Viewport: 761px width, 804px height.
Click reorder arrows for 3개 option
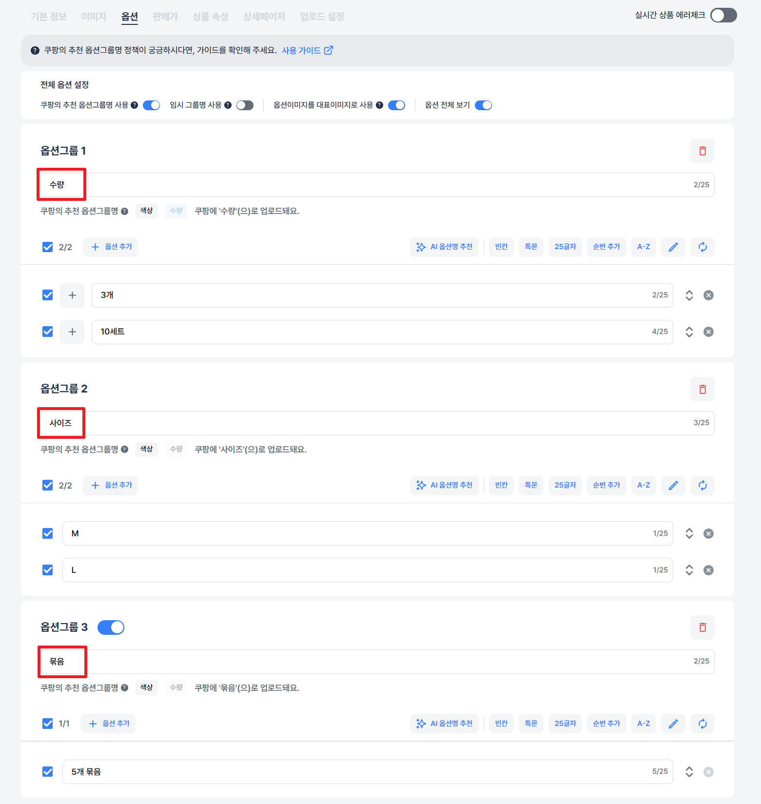[x=689, y=295]
